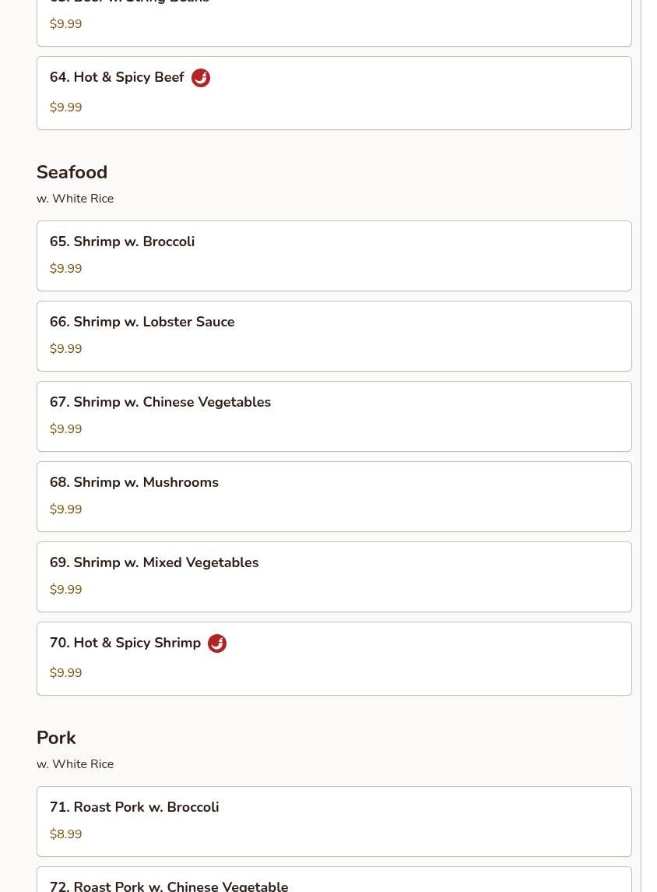Click the $9.99 price under Shrimp w. Broccoli

coord(66,269)
